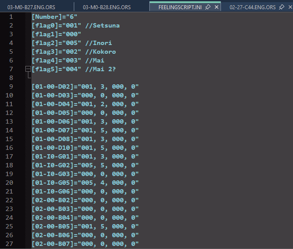Image resolution: width=293 pixels, height=249 pixels.
Task: Switch to the 02-27-C44.ENG.ORS tab
Action: (252, 7)
